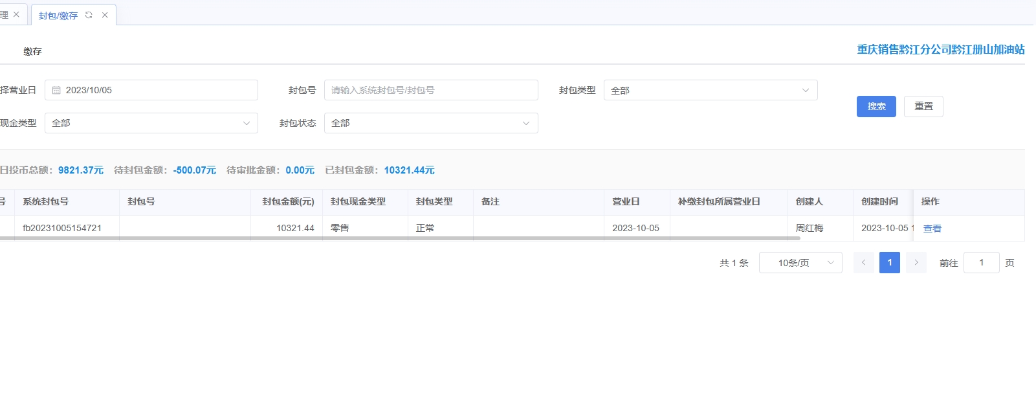
Task: Click the refresh icon on 封包/缴存 tab
Action: [x=89, y=15]
